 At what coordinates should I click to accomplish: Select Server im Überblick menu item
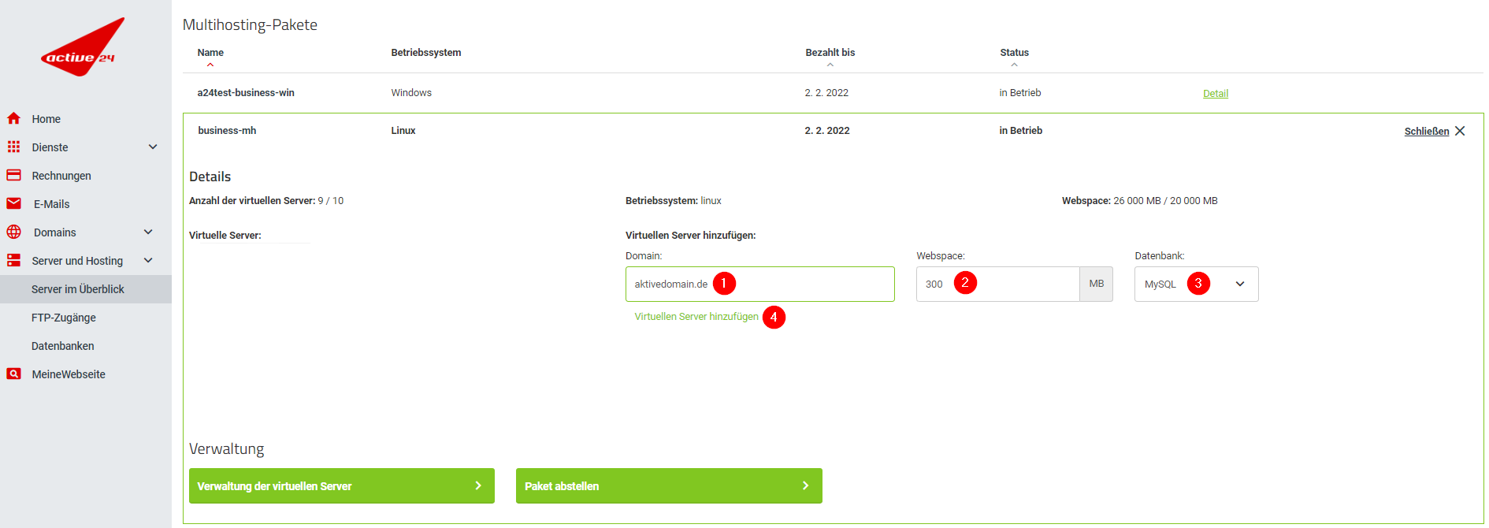78,289
